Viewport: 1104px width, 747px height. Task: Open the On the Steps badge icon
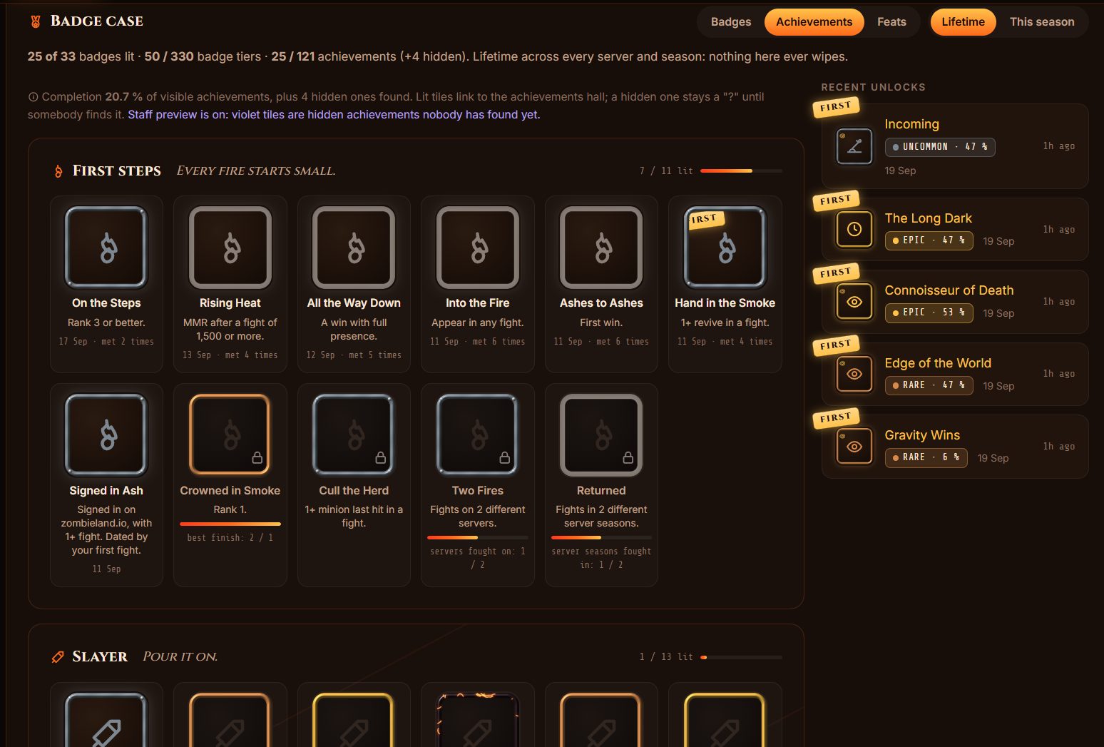click(106, 247)
